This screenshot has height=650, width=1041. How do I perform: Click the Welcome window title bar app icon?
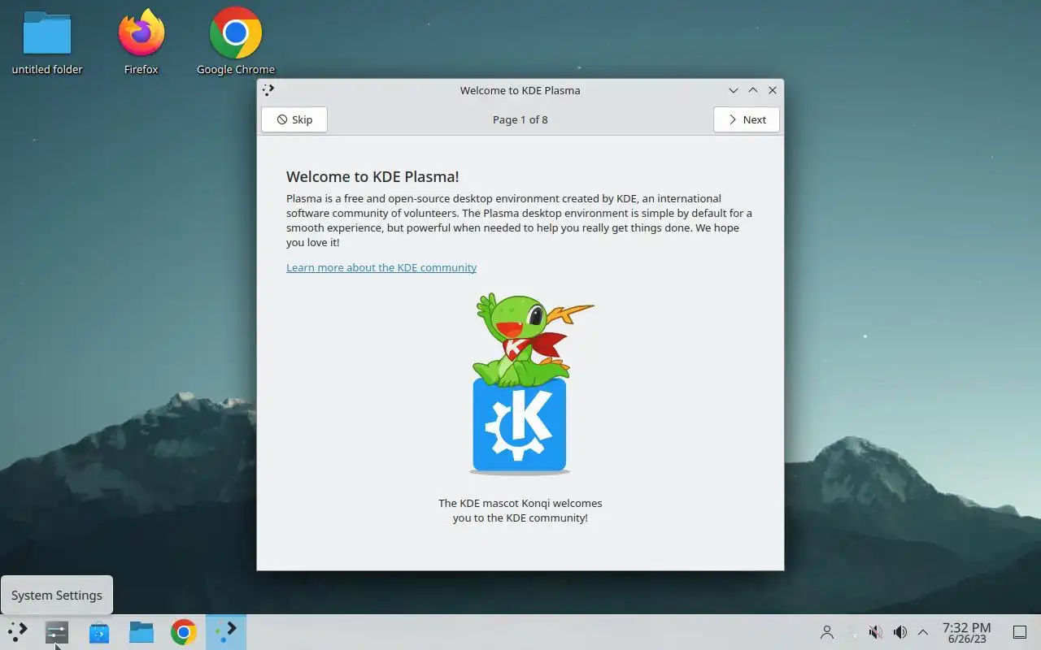tap(269, 90)
